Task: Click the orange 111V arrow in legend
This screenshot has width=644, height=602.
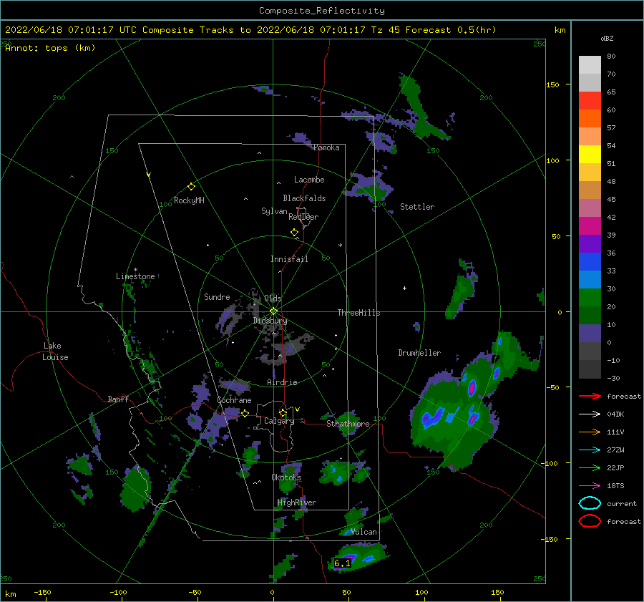Action: click(x=590, y=432)
